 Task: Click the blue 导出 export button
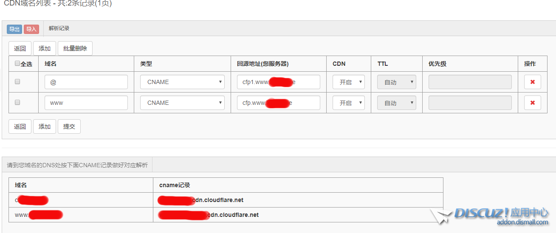[14, 29]
